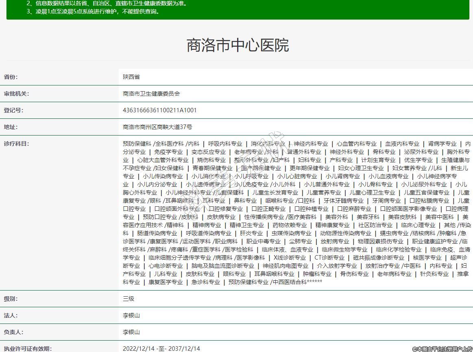The width and height of the screenshot is (473, 352).
Task: Click the 执业许可证有效期 label
Action: tap(28, 349)
